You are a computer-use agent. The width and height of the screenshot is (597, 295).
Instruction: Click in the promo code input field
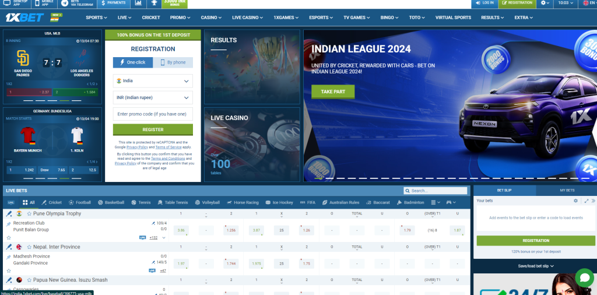point(153,114)
